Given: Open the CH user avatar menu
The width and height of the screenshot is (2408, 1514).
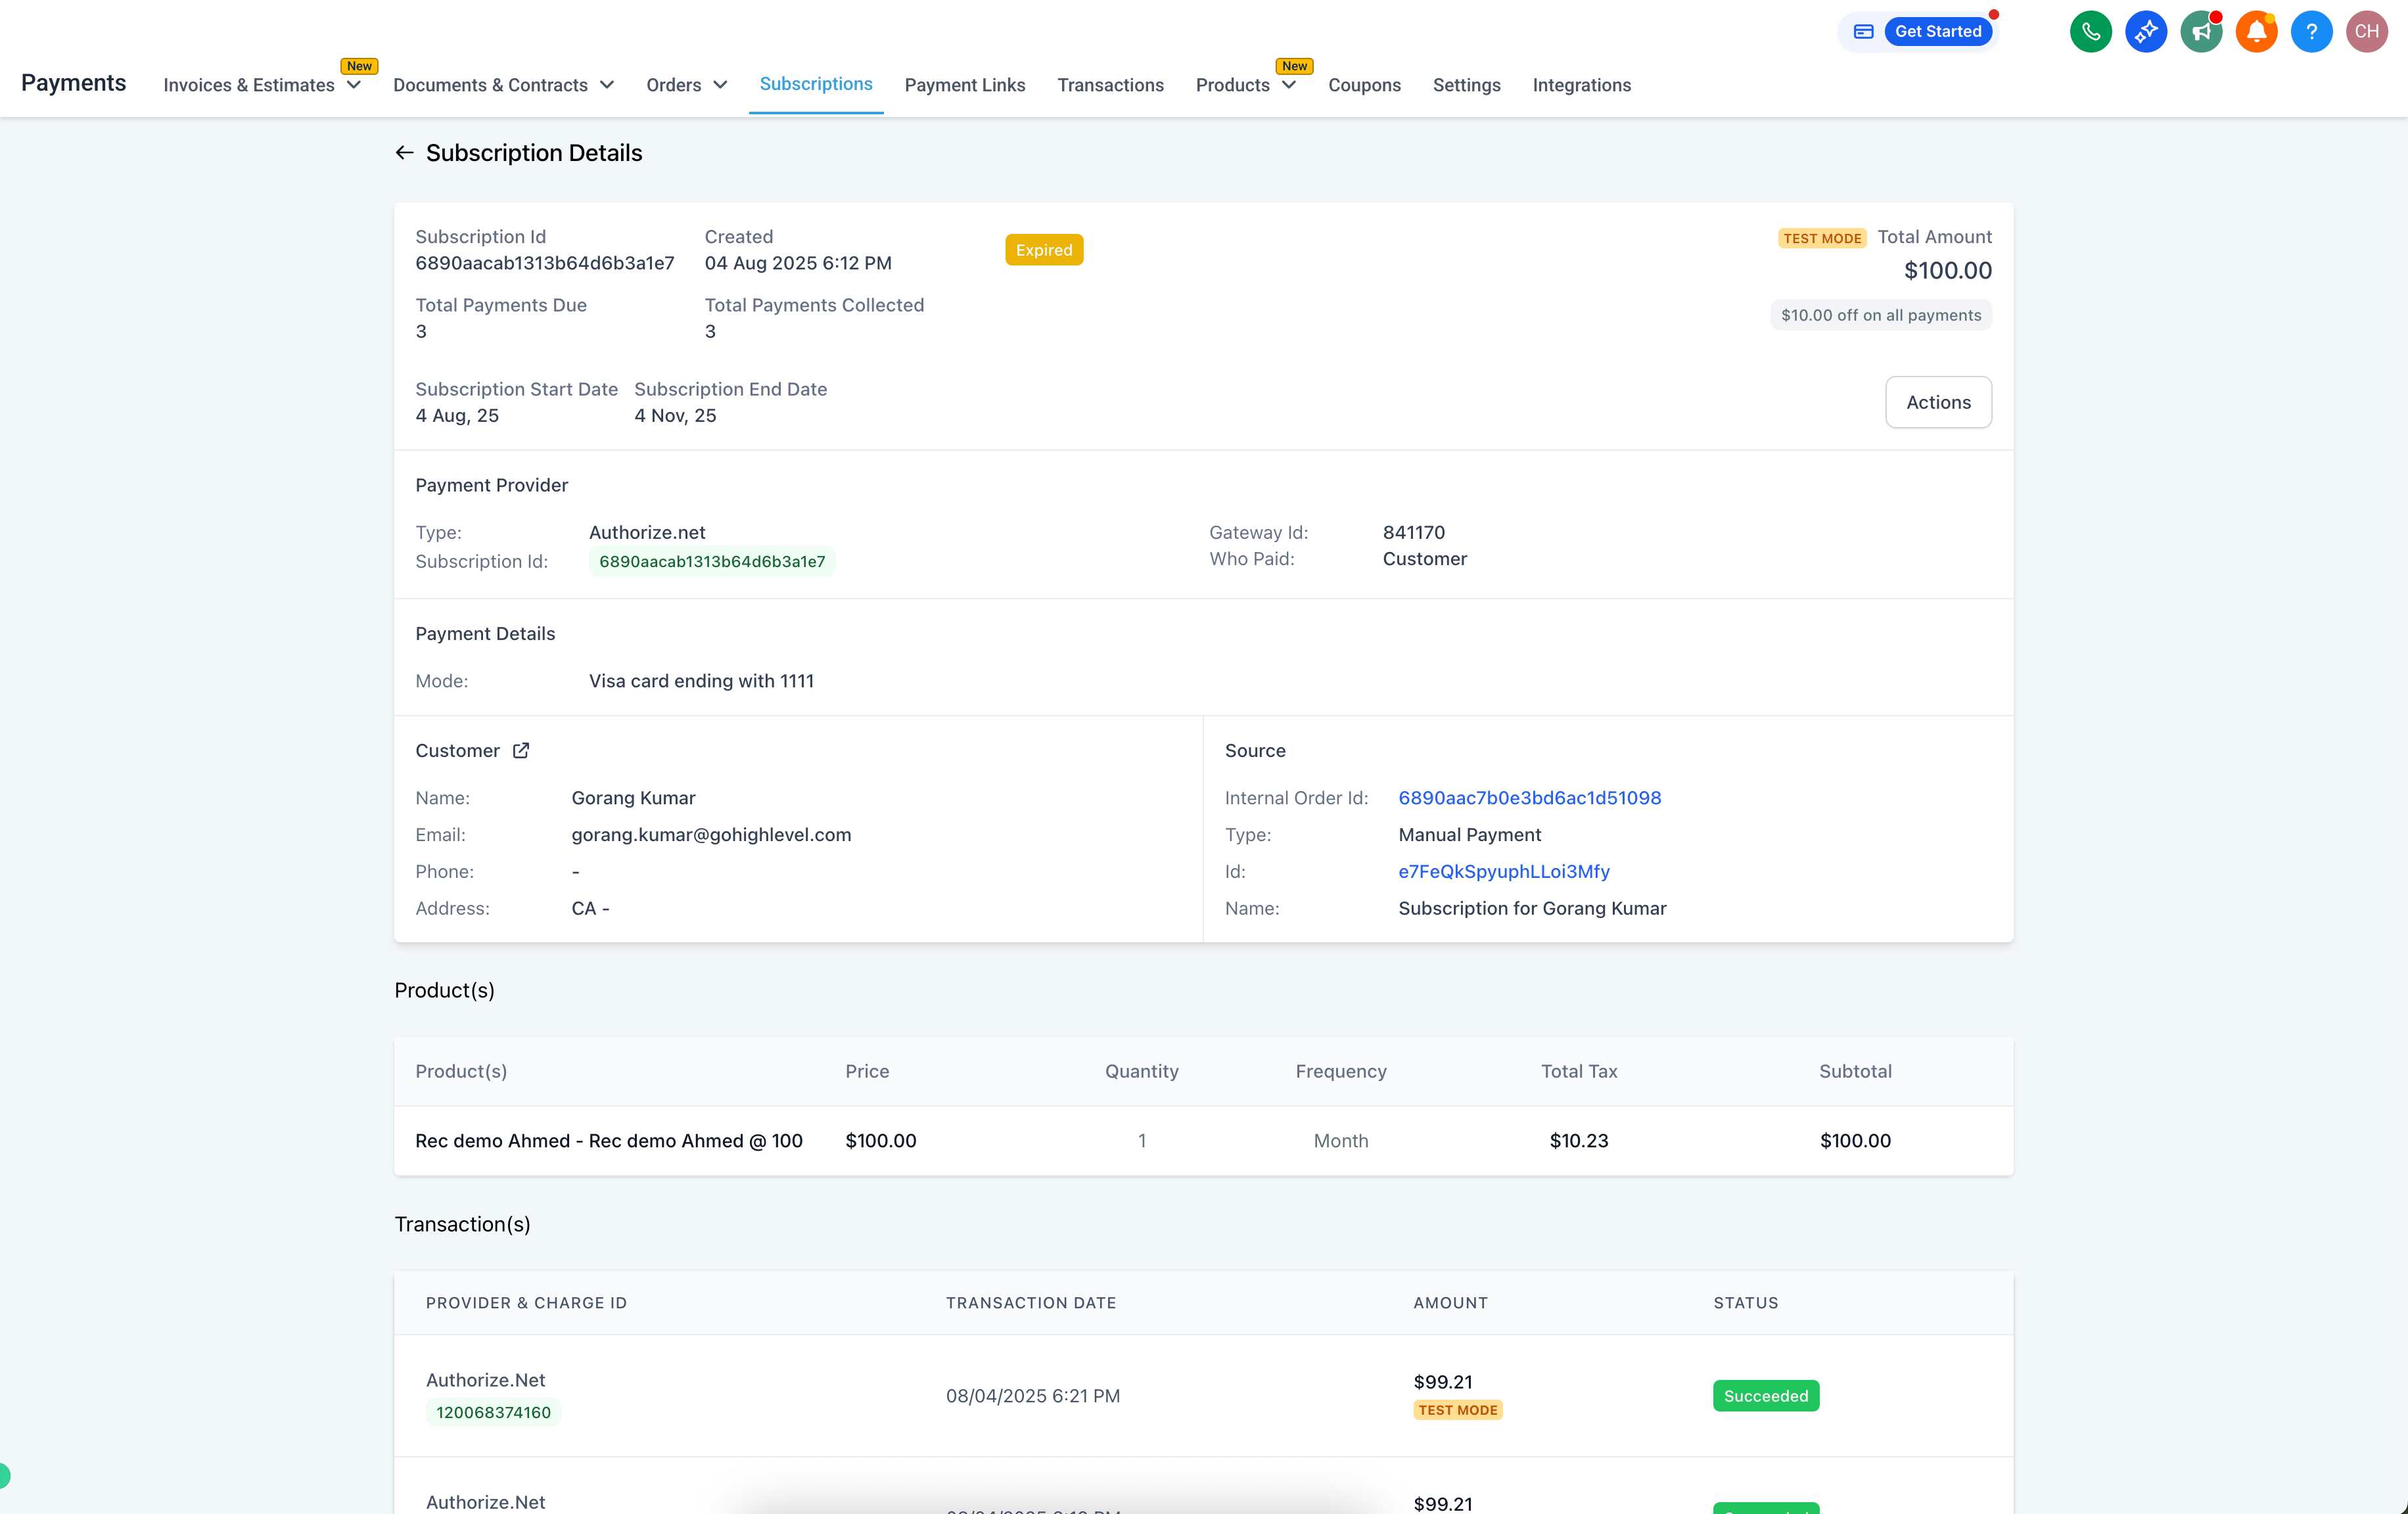Looking at the screenshot, I should (2366, 32).
